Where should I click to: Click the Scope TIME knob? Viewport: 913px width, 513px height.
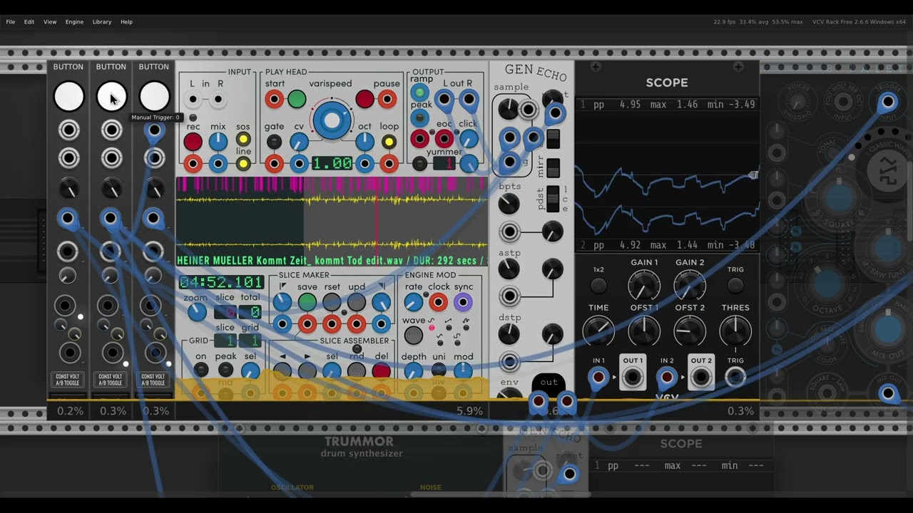click(598, 331)
